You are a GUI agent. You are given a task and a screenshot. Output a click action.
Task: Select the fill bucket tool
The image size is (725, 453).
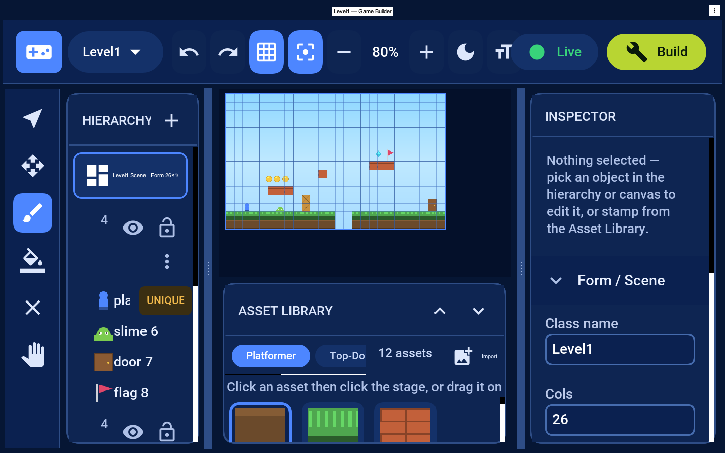click(x=33, y=260)
